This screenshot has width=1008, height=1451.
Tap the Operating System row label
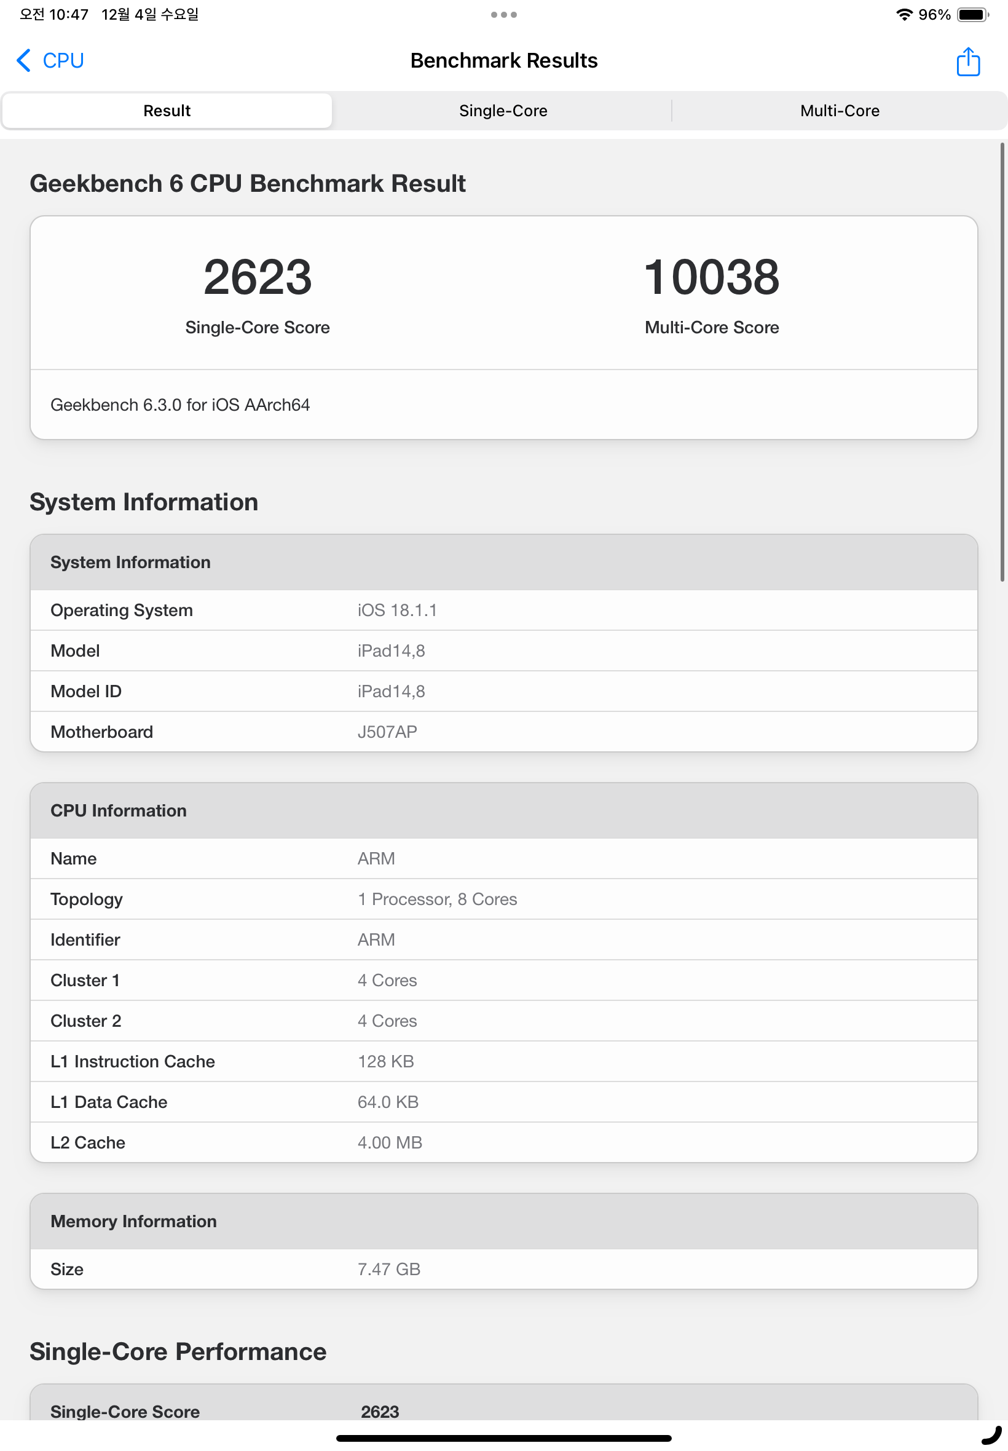pos(122,610)
